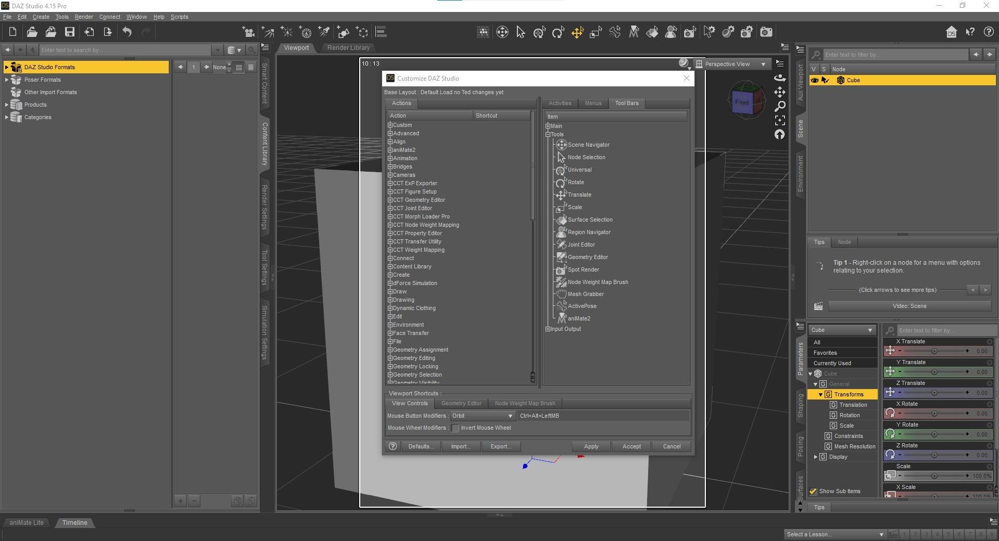The image size is (999, 541).
Task: Click the Save file icon
Action: point(69,32)
